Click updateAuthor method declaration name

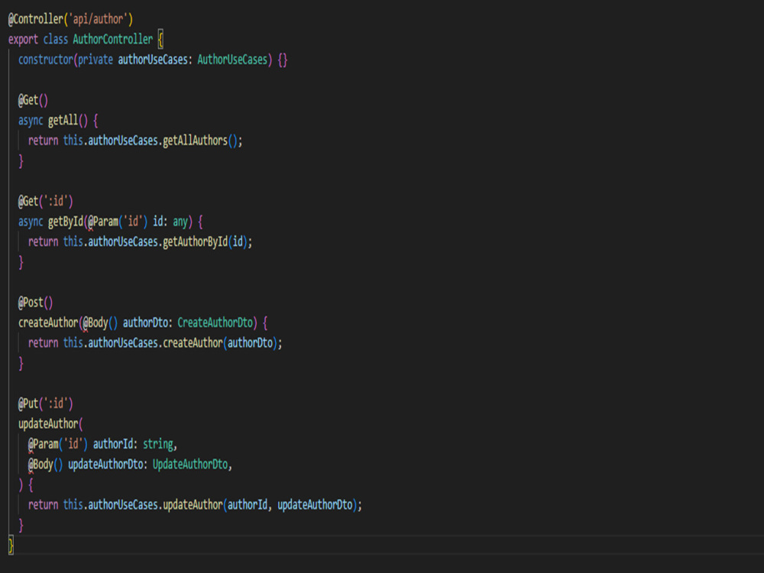(48, 423)
